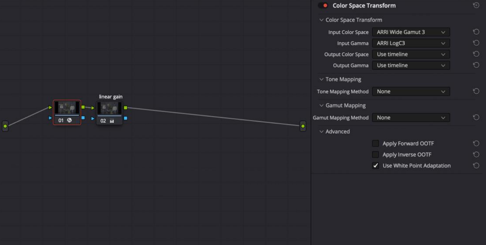
Task: Click the "linear gain" node label
Action: tap(111, 97)
